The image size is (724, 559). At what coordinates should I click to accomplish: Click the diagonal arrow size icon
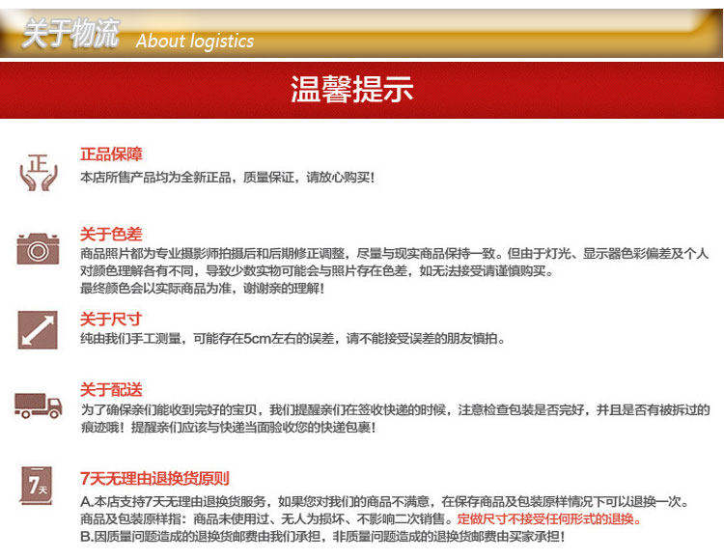[x=38, y=330]
